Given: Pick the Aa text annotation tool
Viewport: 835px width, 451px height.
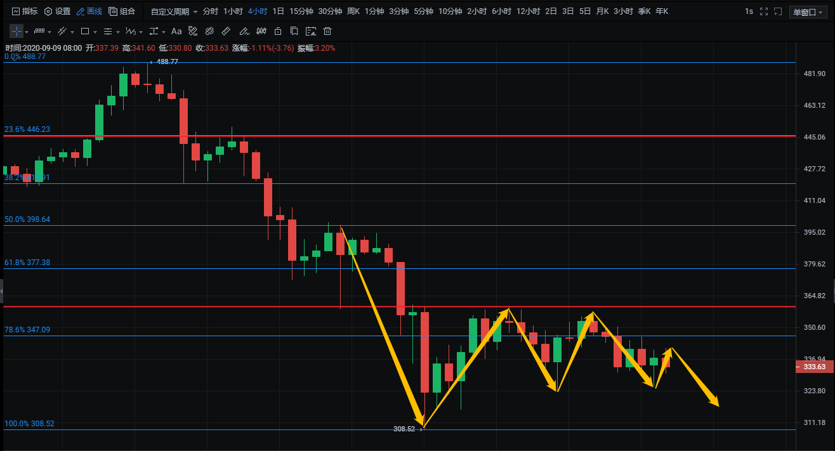Looking at the screenshot, I should tap(176, 31).
